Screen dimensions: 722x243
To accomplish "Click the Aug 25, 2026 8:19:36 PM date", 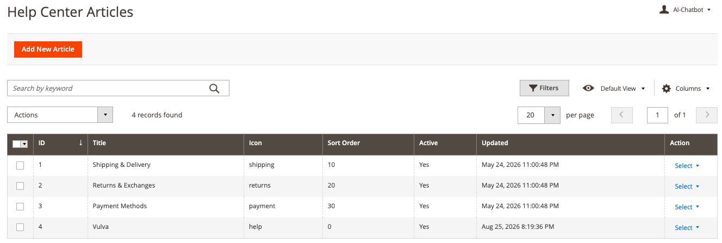I will (518, 227).
